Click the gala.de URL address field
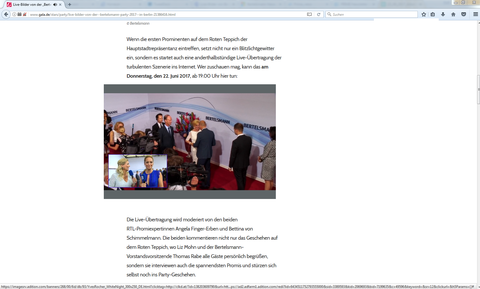Image resolution: width=480 pixels, height=289 pixels. pyautogui.click(x=167, y=14)
